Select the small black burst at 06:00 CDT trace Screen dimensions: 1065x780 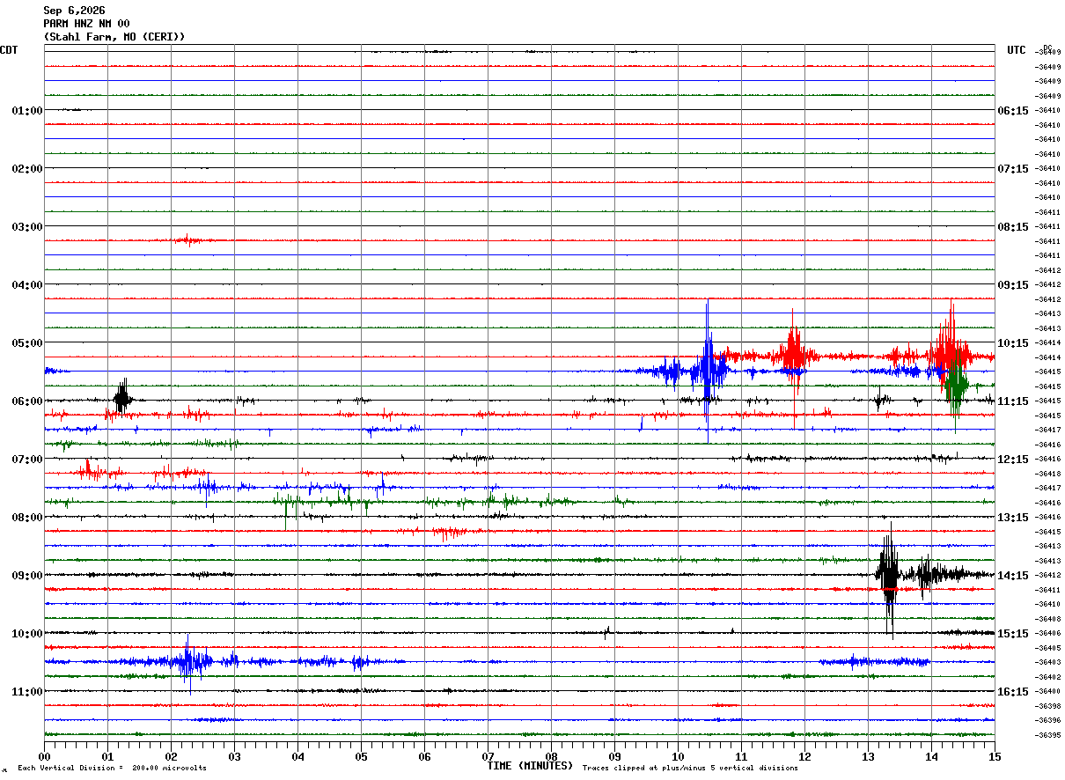coord(122,398)
